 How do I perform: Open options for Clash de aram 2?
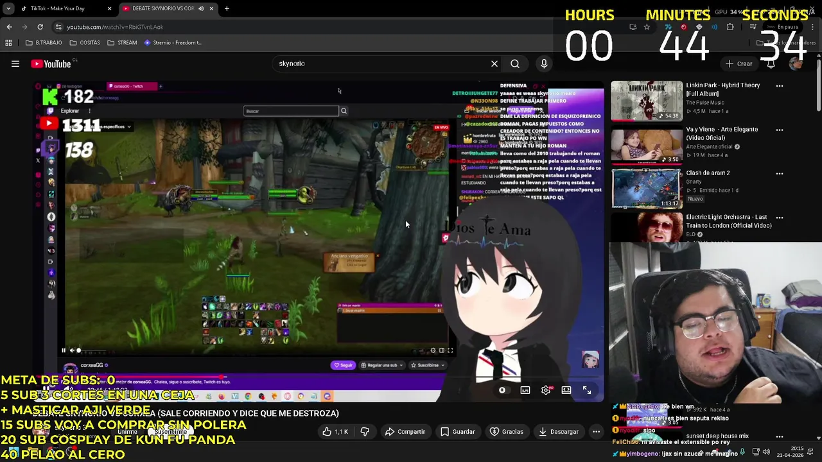click(780, 173)
